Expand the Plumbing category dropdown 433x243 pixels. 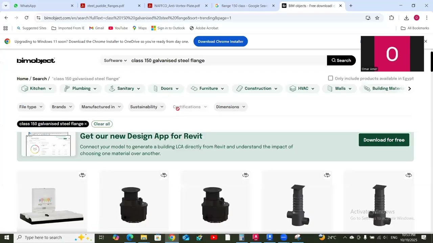click(81, 88)
